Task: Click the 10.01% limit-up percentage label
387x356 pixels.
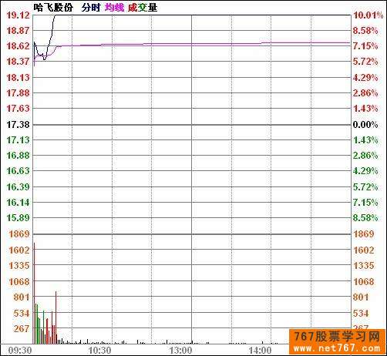Action: tap(368, 15)
